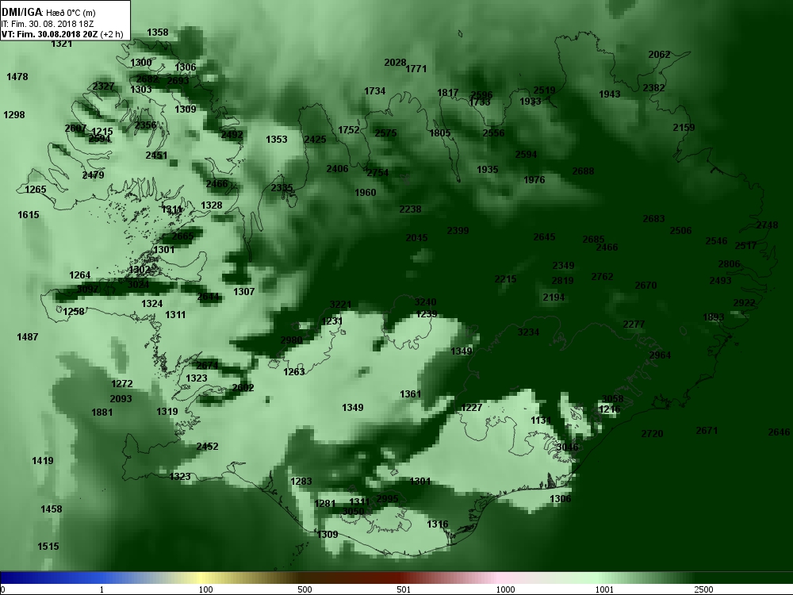Select the value 2159
793x595 pixels.
point(684,128)
